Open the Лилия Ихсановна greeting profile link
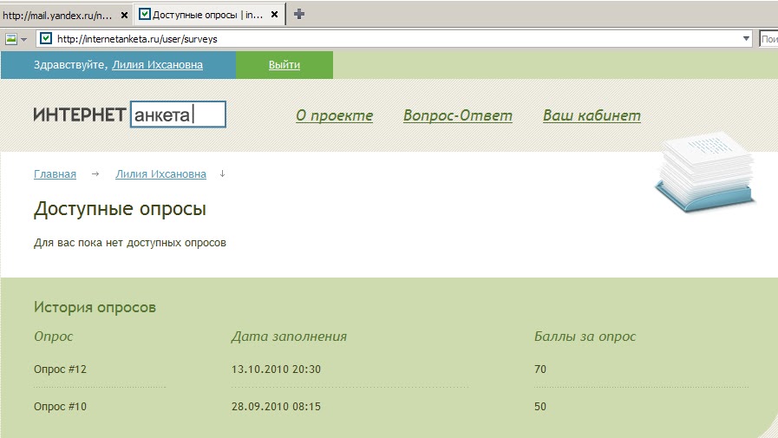This screenshot has width=778, height=438. 157,65
